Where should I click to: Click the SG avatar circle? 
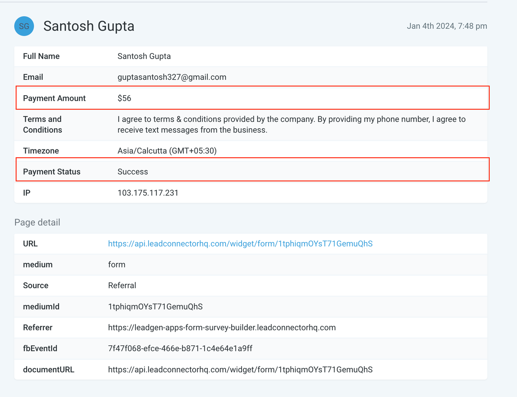tap(24, 26)
